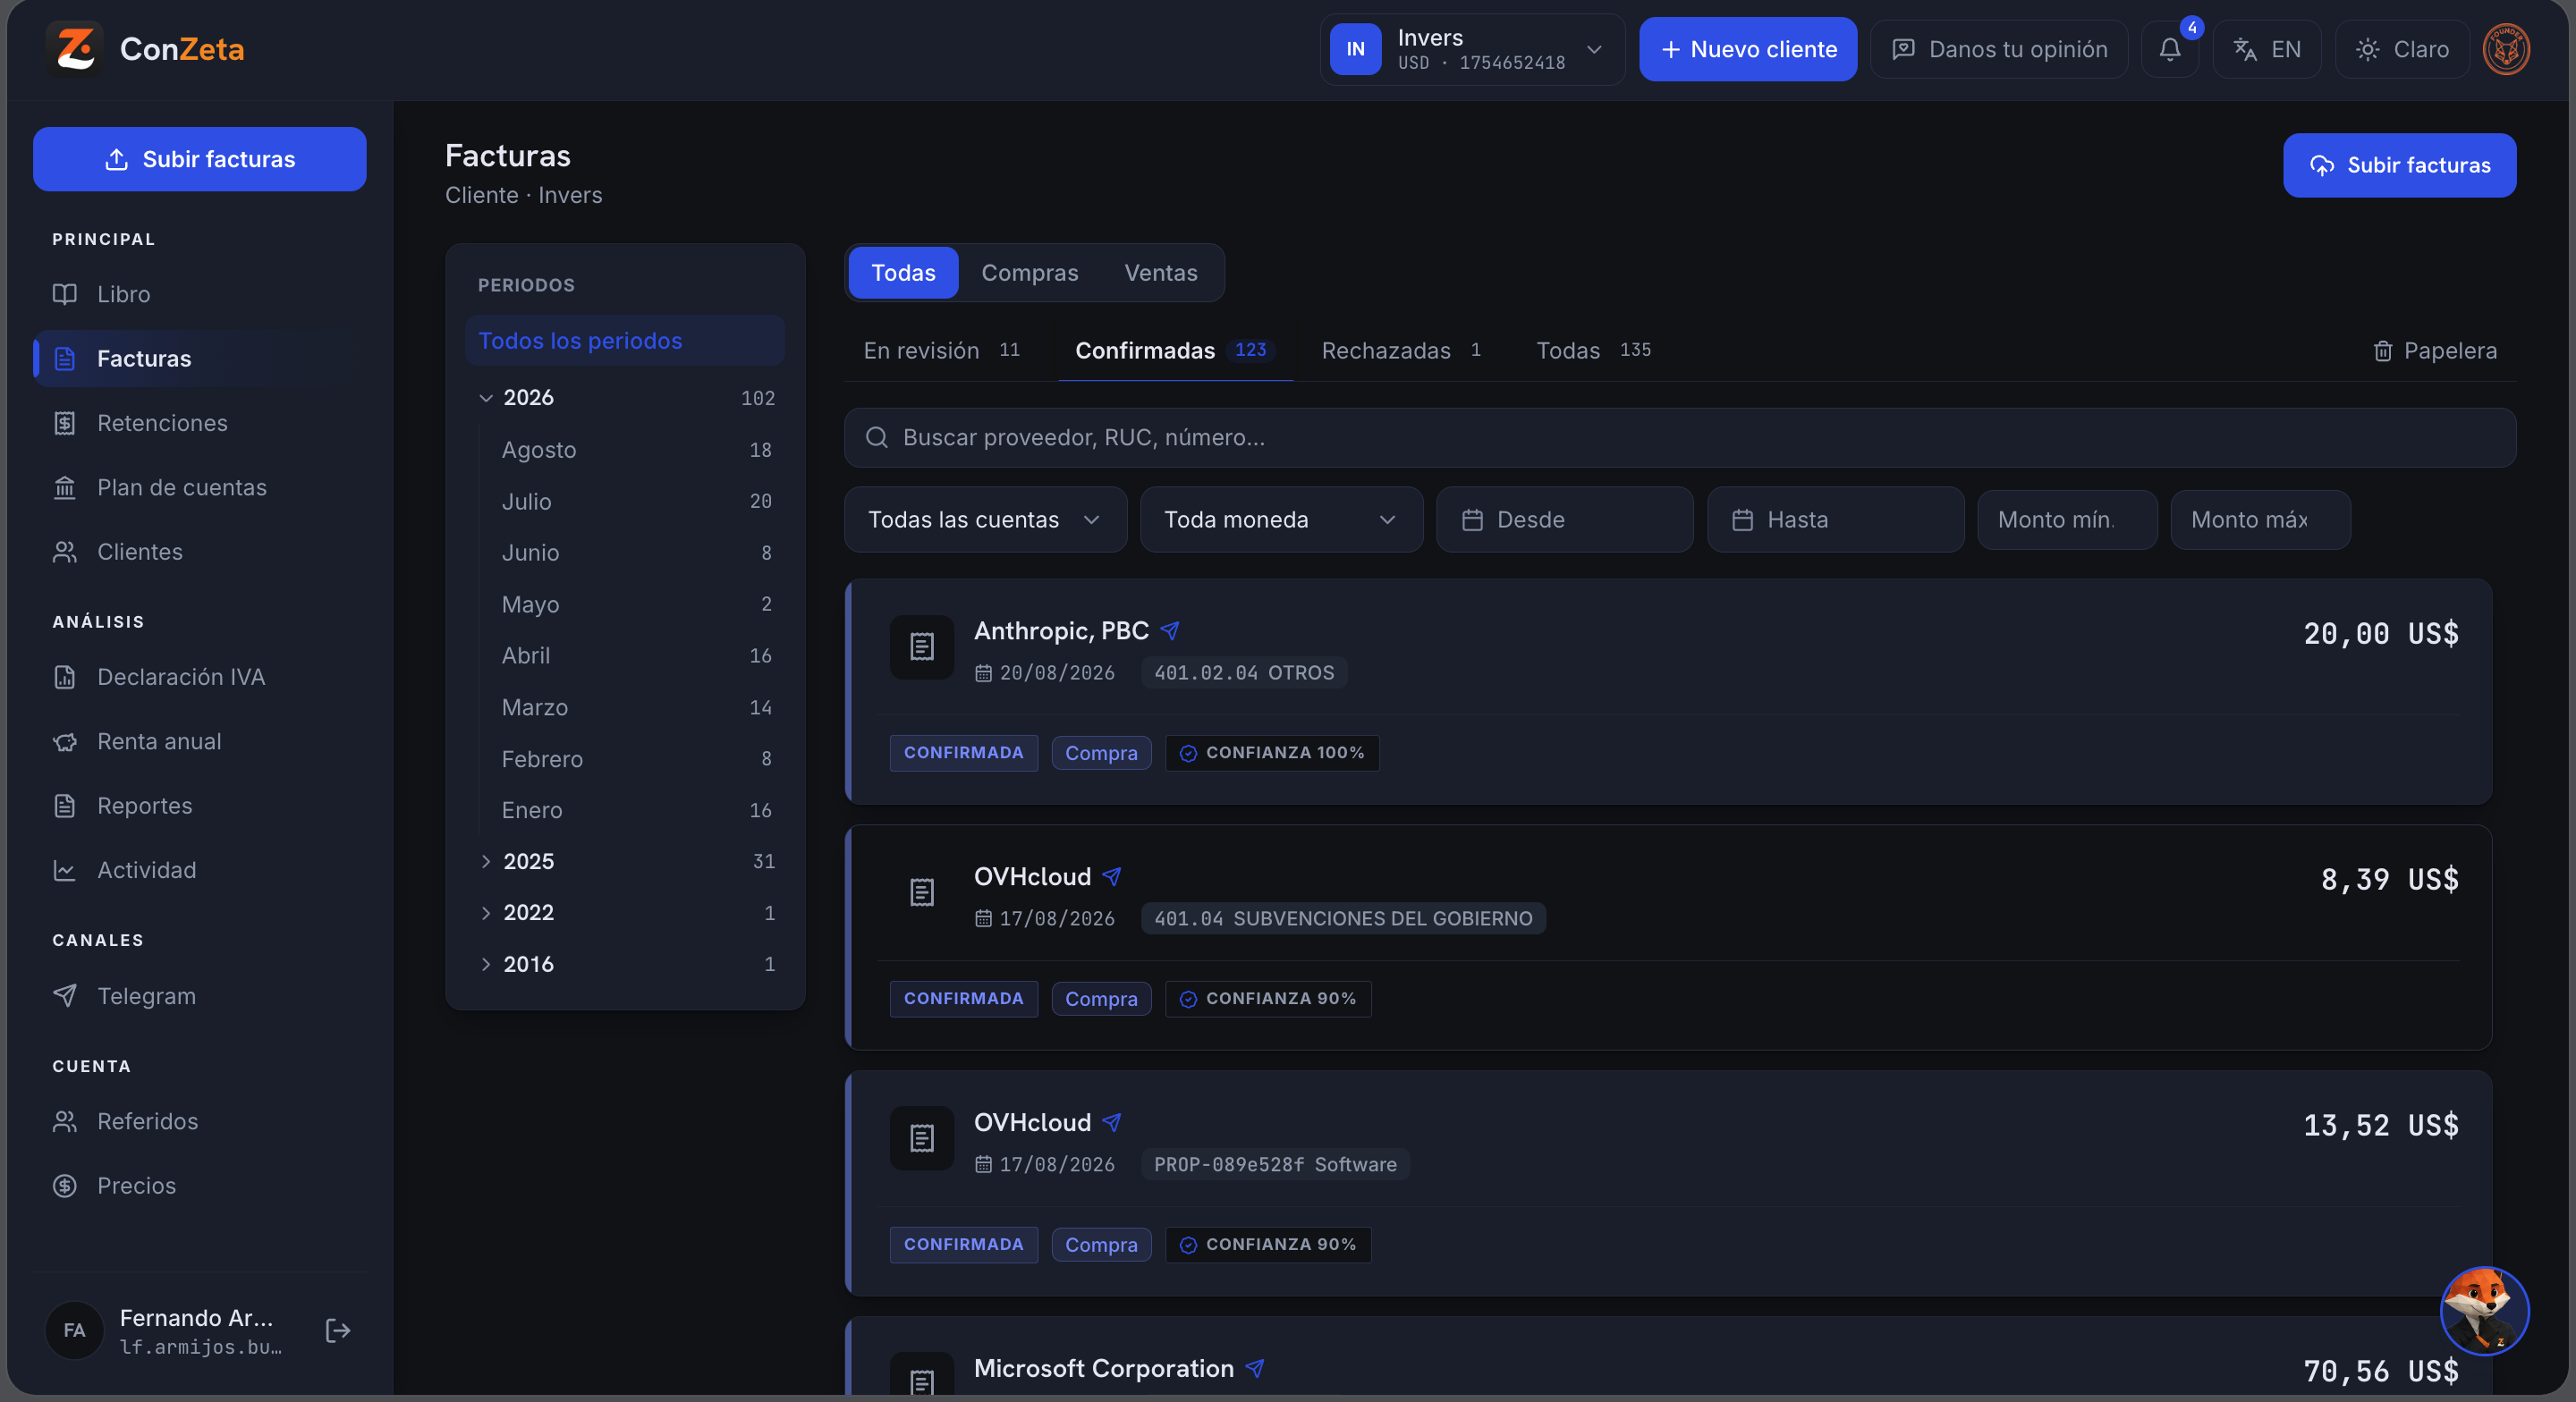Click the Monto máx input
The image size is (2576, 1402).
(x=2260, y=520)
